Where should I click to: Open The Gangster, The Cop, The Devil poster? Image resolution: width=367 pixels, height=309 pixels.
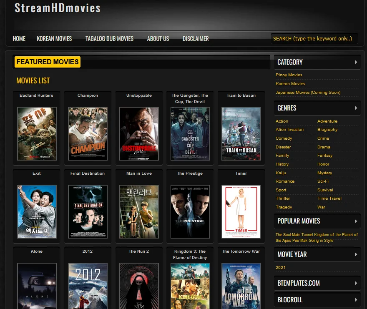click(x=190, y=134)
